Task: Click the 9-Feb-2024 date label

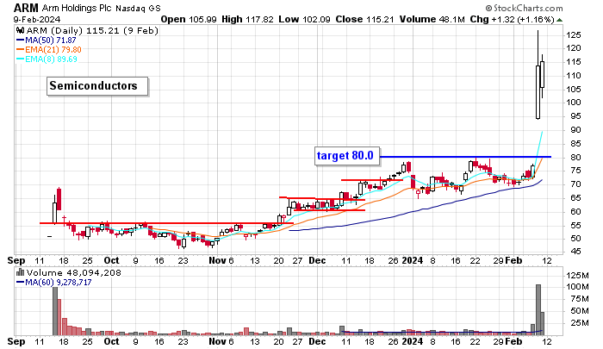Action: [37, 19]
